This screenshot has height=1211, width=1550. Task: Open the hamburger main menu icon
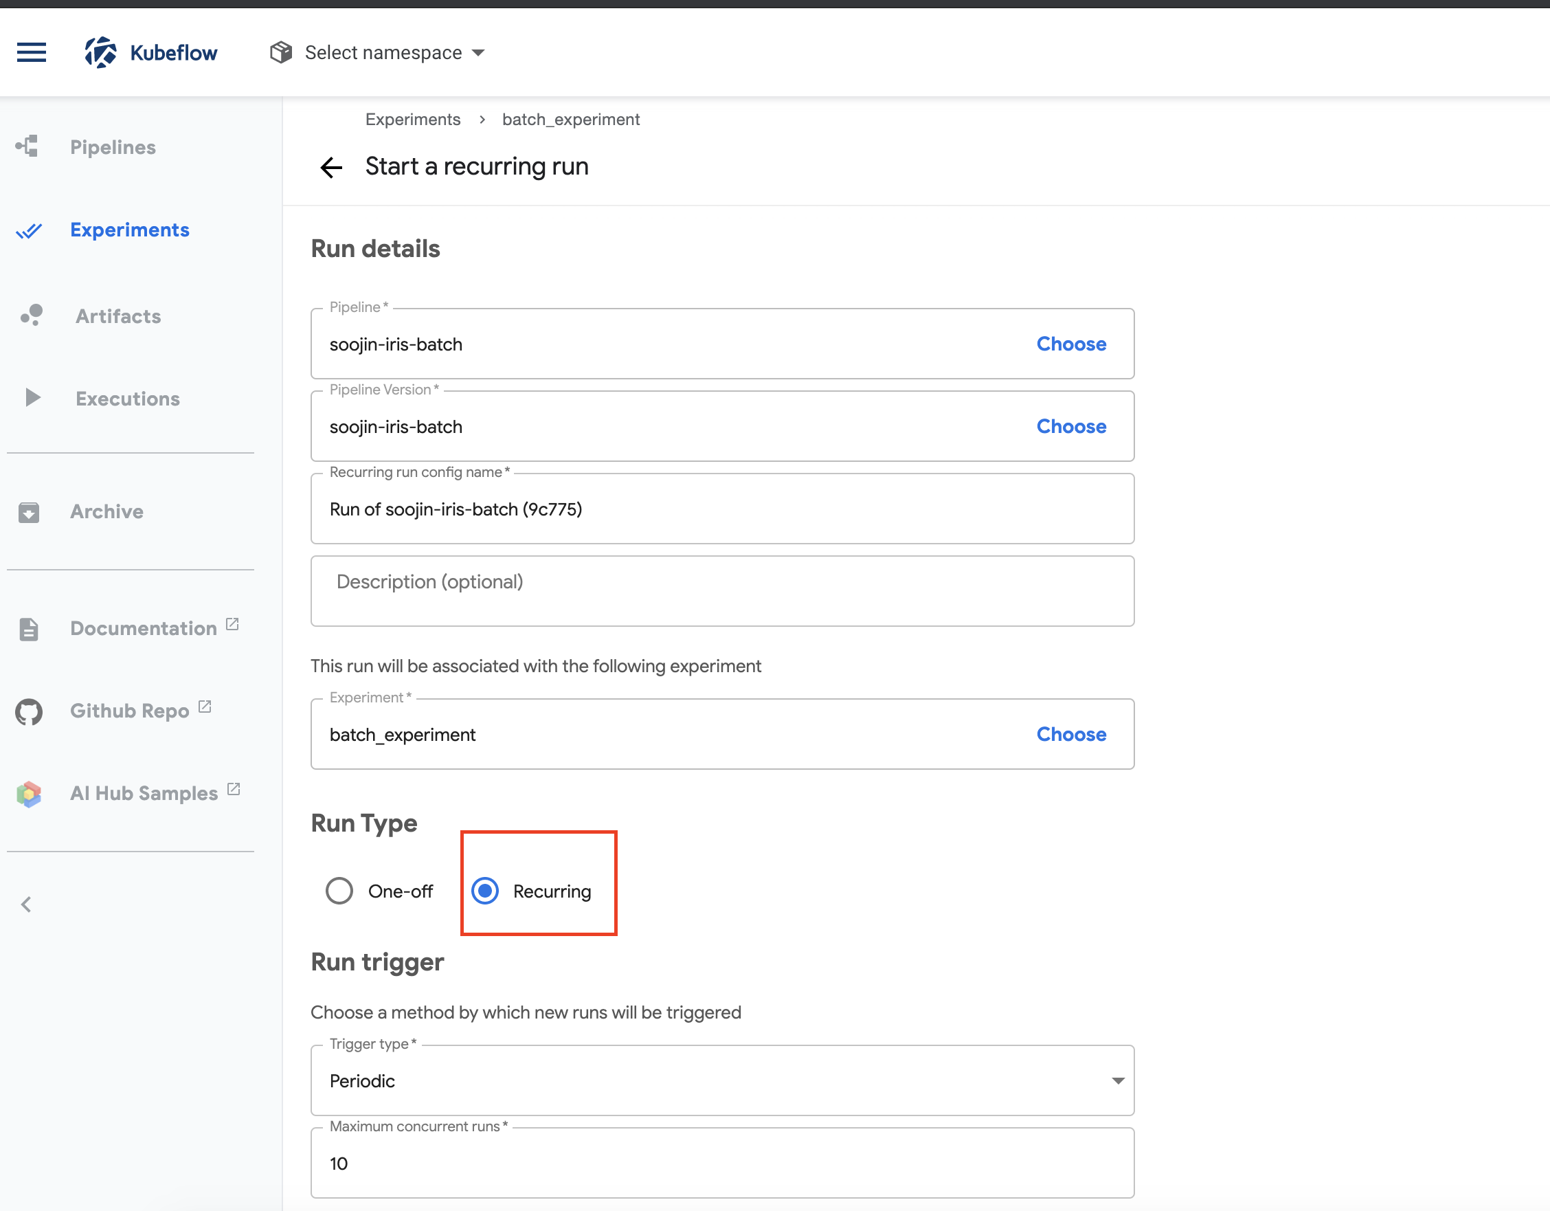click(31, 52)
